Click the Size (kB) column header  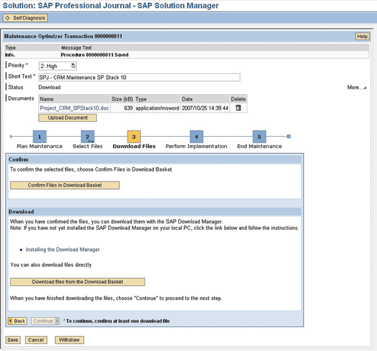[122, 99]
